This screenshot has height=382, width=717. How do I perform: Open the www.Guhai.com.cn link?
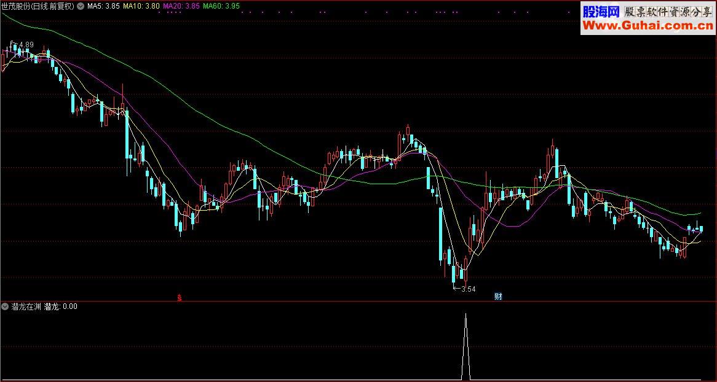[x=648, y=26]
